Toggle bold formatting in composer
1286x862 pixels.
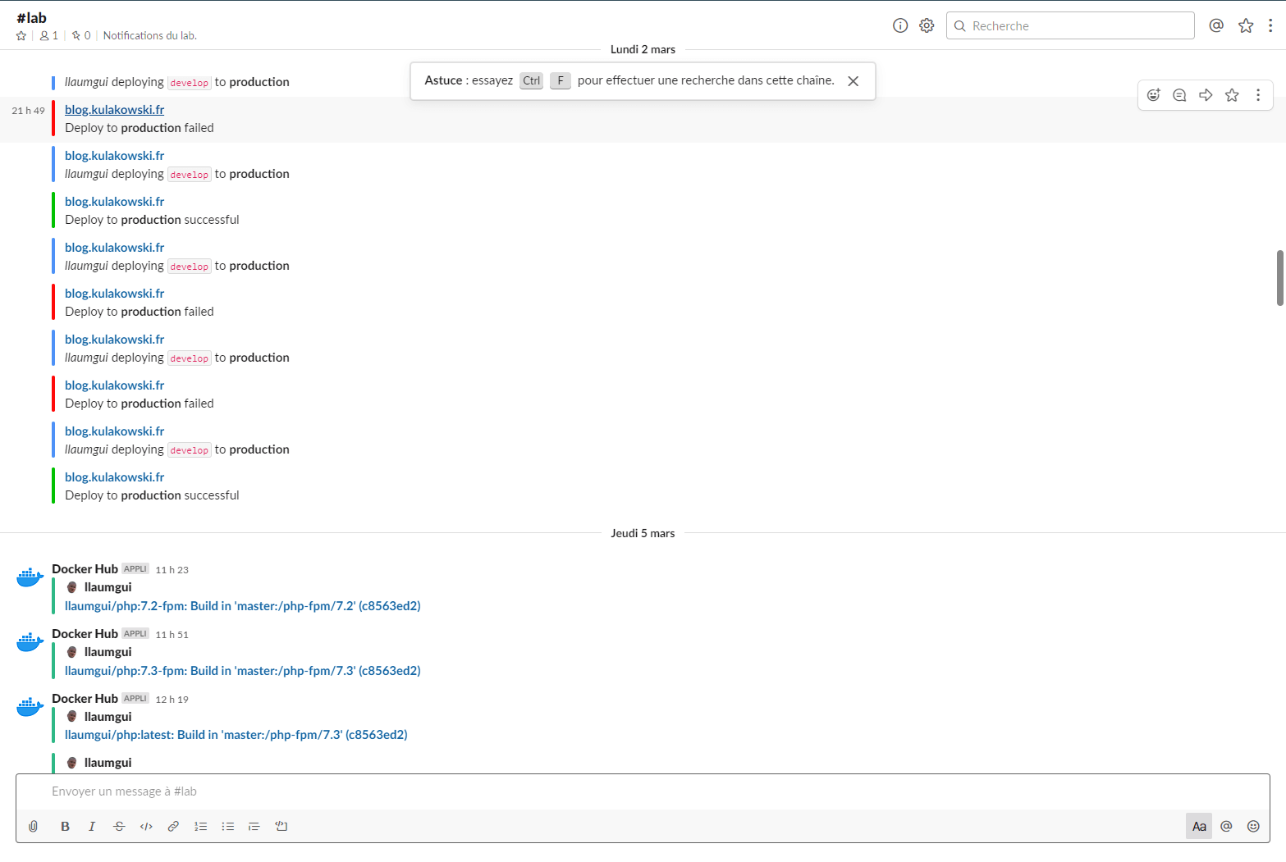point(65,826)
